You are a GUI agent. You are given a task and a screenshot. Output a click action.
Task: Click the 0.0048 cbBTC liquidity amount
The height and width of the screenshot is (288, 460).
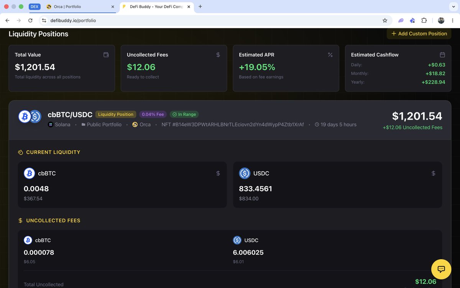coord(36,189)
